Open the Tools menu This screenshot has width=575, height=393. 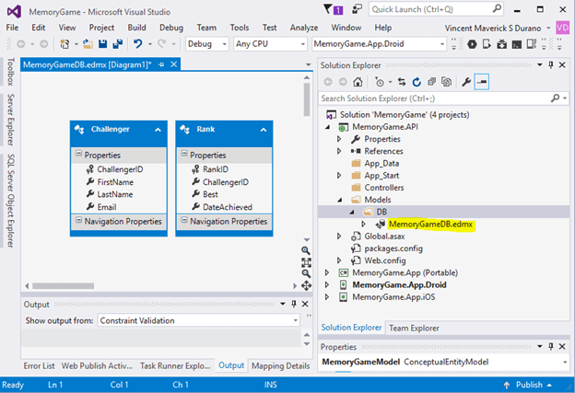pos(240,28)
